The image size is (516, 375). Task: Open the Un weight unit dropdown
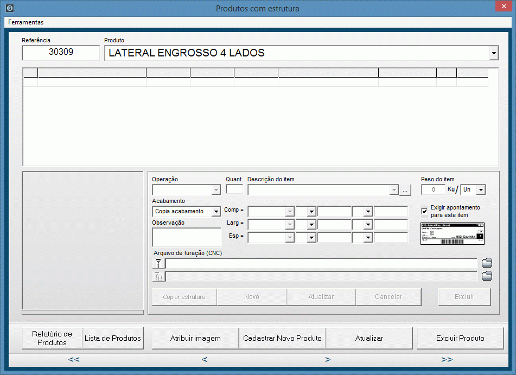481,189
